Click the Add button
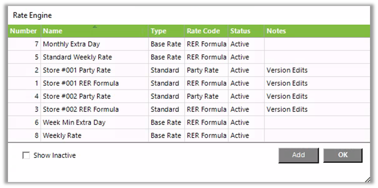This screenshot has width=378, height=188. [298, 155]
